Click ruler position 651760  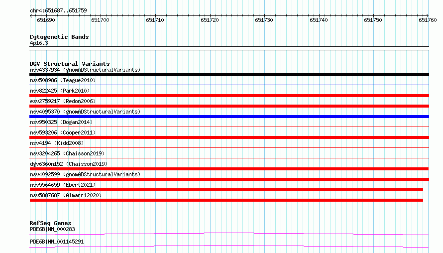(428, 20)
